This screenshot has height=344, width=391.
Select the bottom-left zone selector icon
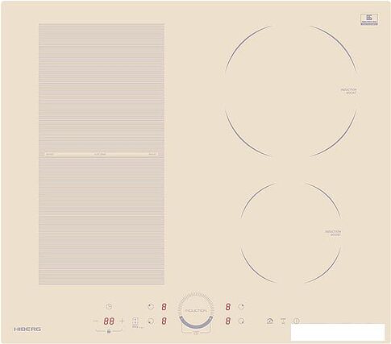151,321
